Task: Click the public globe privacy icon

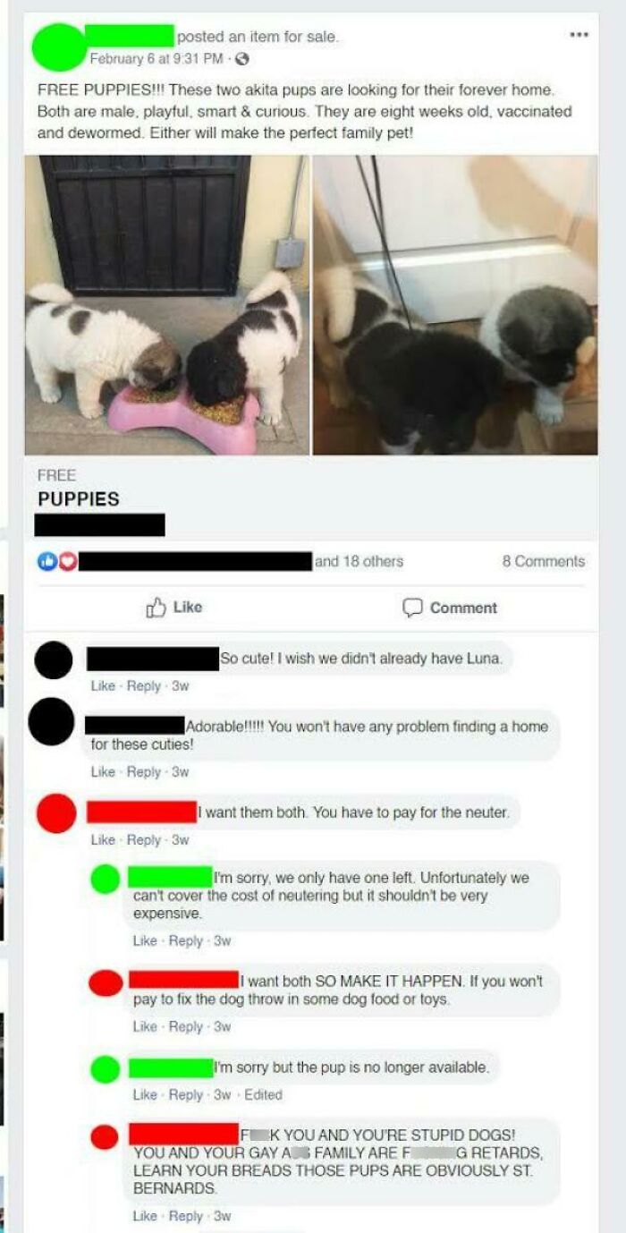Action: coord(236,59)
